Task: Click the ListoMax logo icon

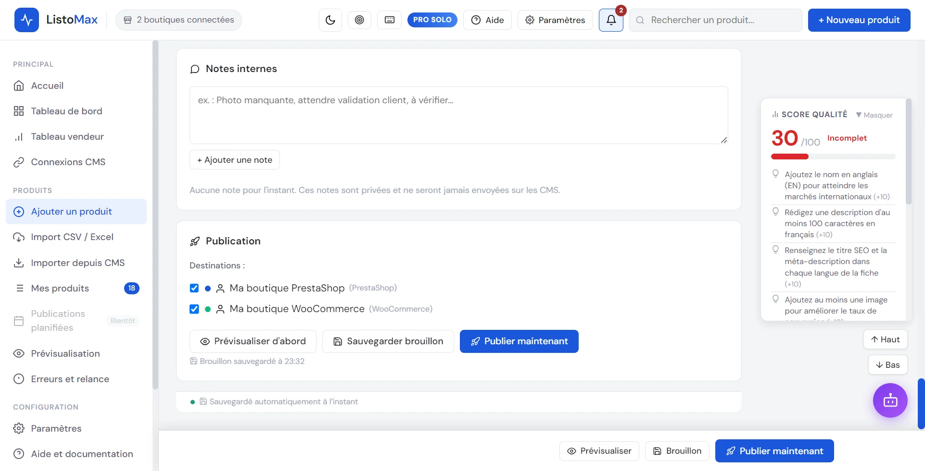Action: point(26,20)
